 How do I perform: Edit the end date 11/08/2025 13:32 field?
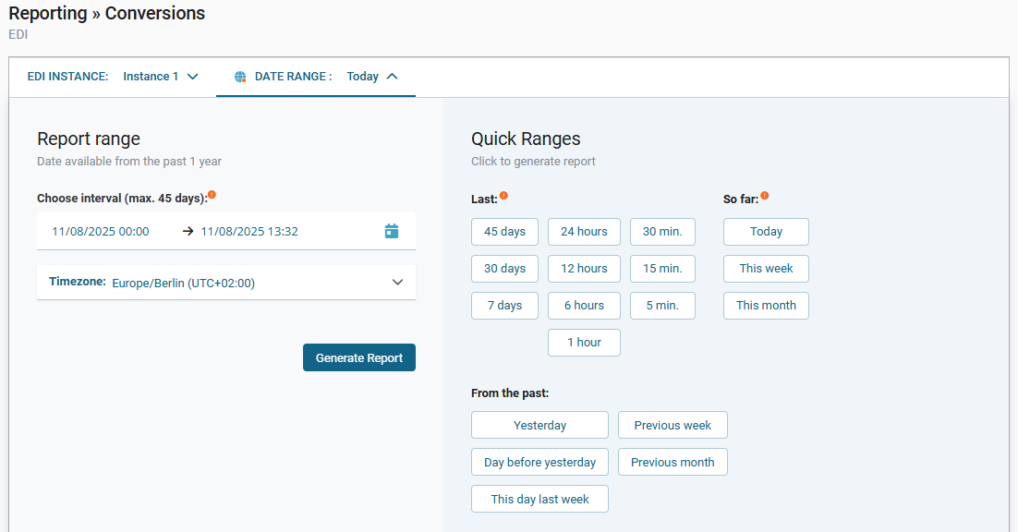(249, 232)
